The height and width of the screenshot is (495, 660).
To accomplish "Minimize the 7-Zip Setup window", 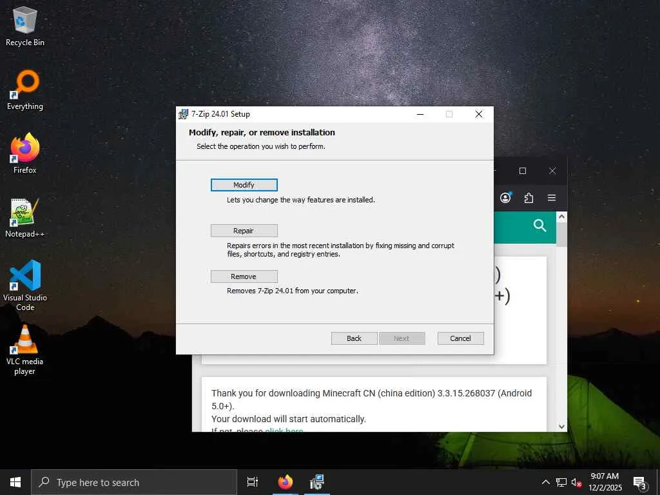I will pos(420,114).
